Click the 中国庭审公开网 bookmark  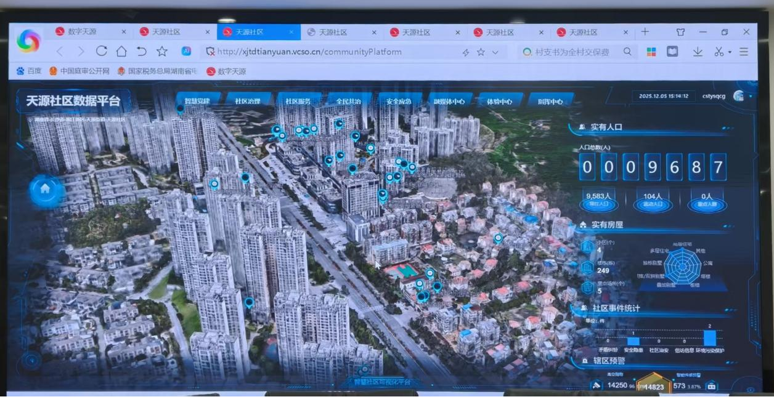(79, 71)
